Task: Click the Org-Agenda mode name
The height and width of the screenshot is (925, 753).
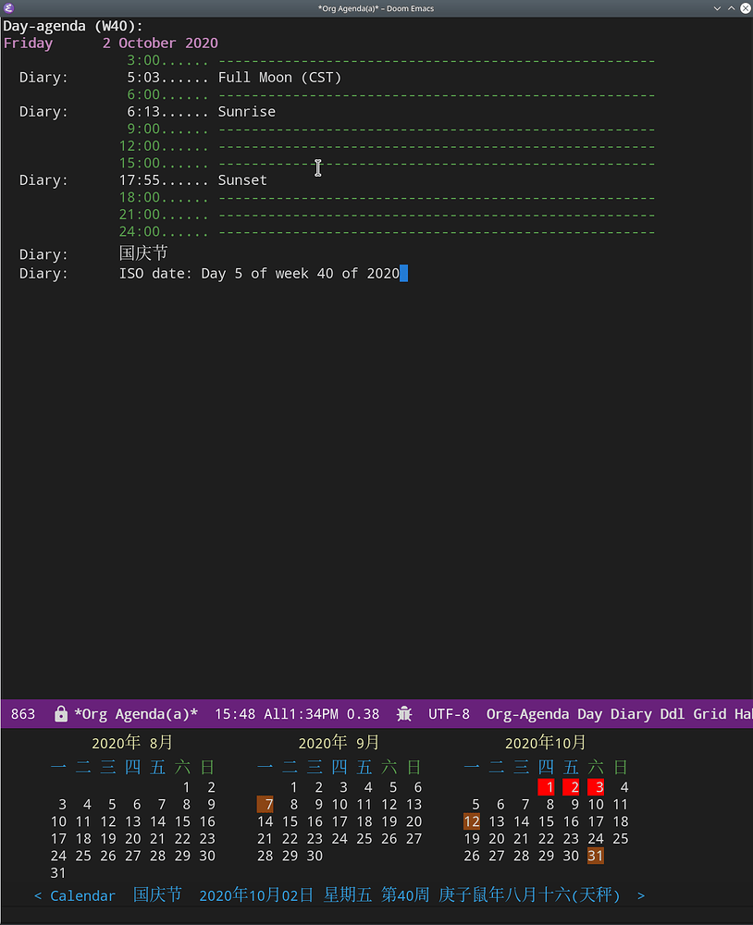Action: pos(527,714)
